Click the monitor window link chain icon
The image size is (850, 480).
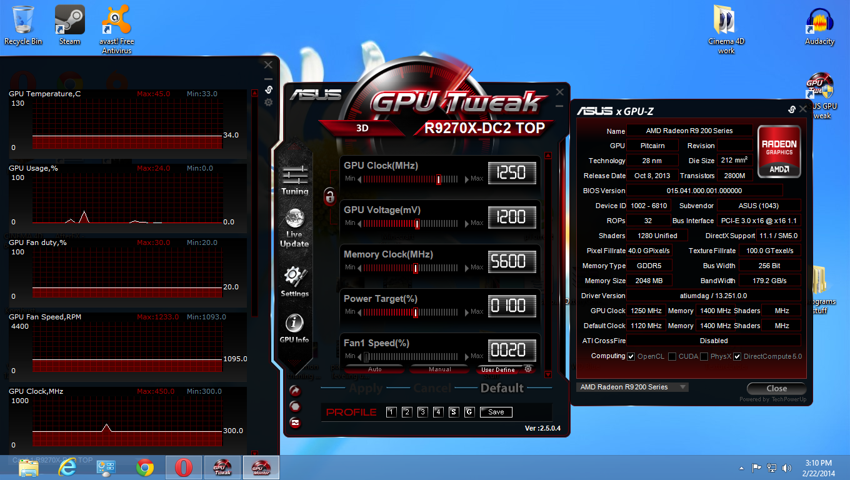click(x=269, y=89)
